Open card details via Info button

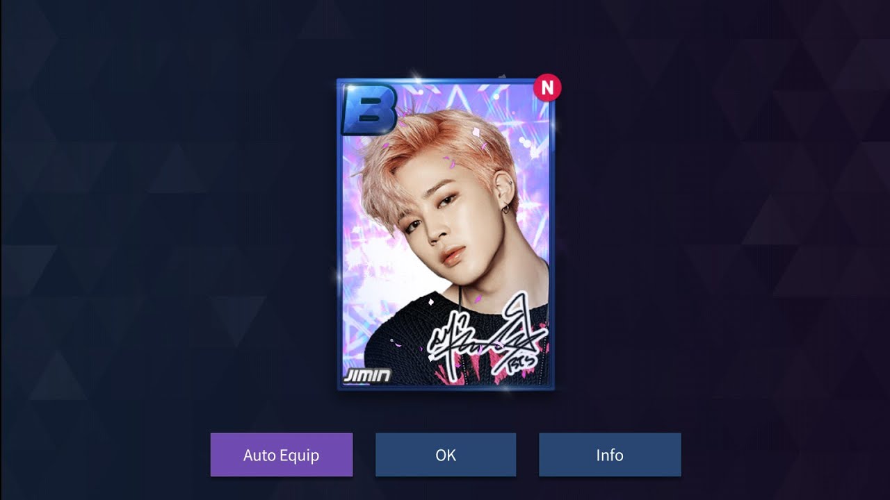click(x=610, y=455)
